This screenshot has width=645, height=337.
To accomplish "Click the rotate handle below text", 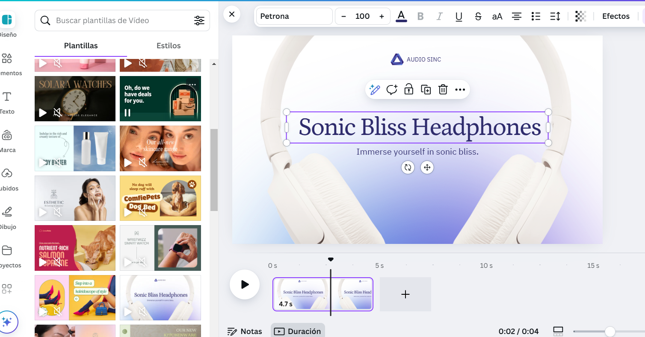I will 408,167.
